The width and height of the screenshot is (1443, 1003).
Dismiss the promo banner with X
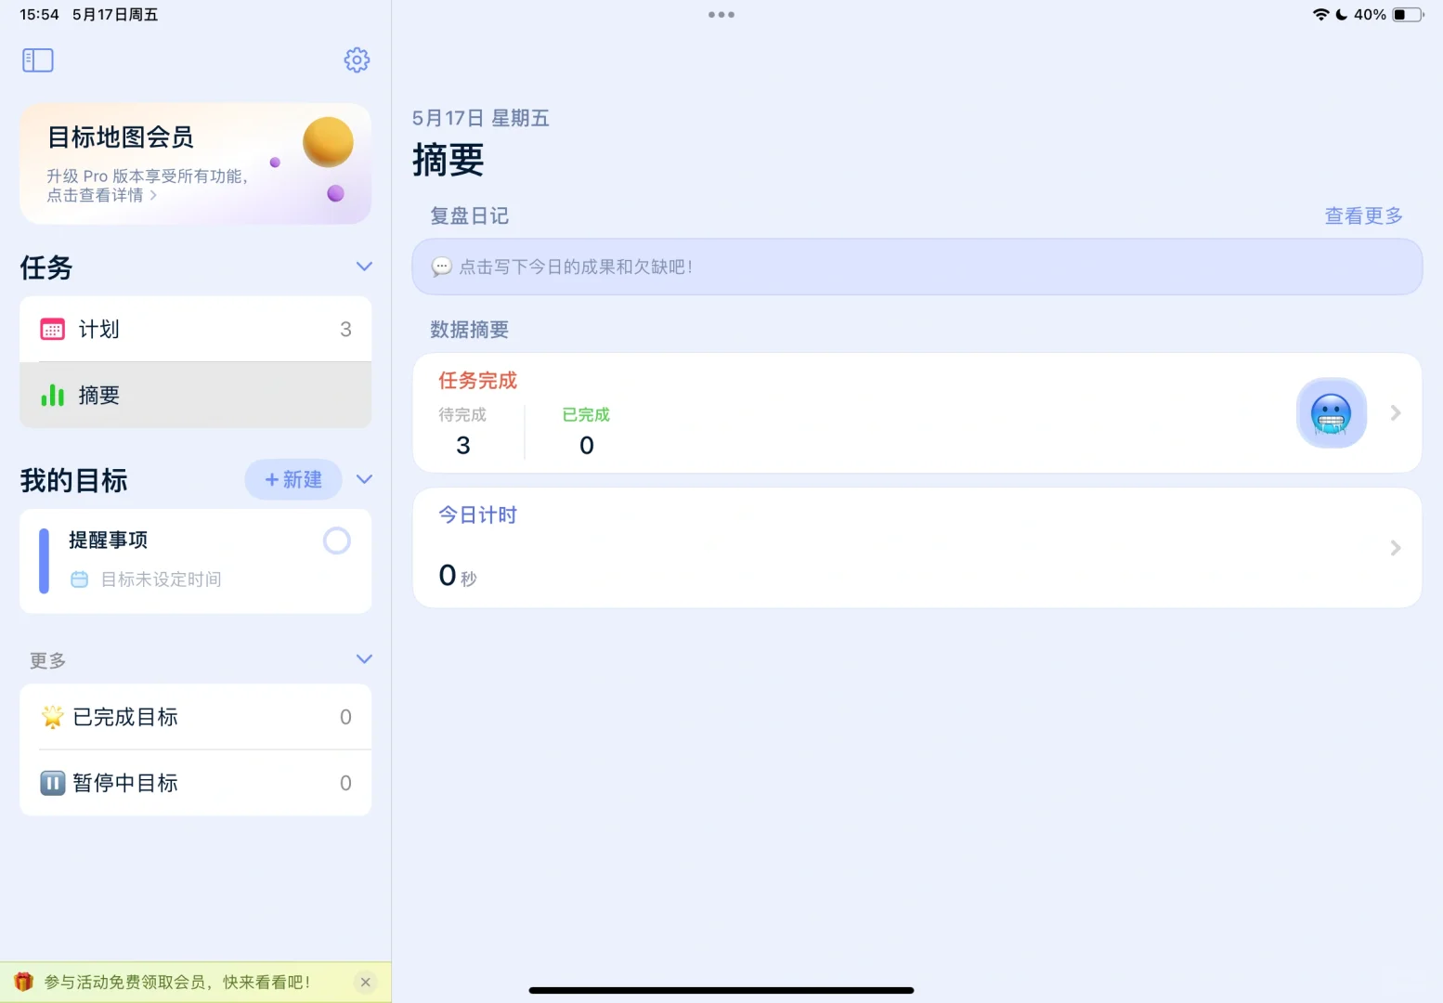tap(366, 983)
